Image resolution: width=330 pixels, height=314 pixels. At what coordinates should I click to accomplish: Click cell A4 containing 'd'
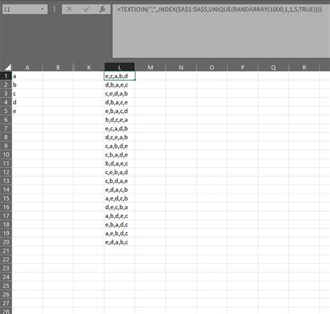click(x=27, y=102)
